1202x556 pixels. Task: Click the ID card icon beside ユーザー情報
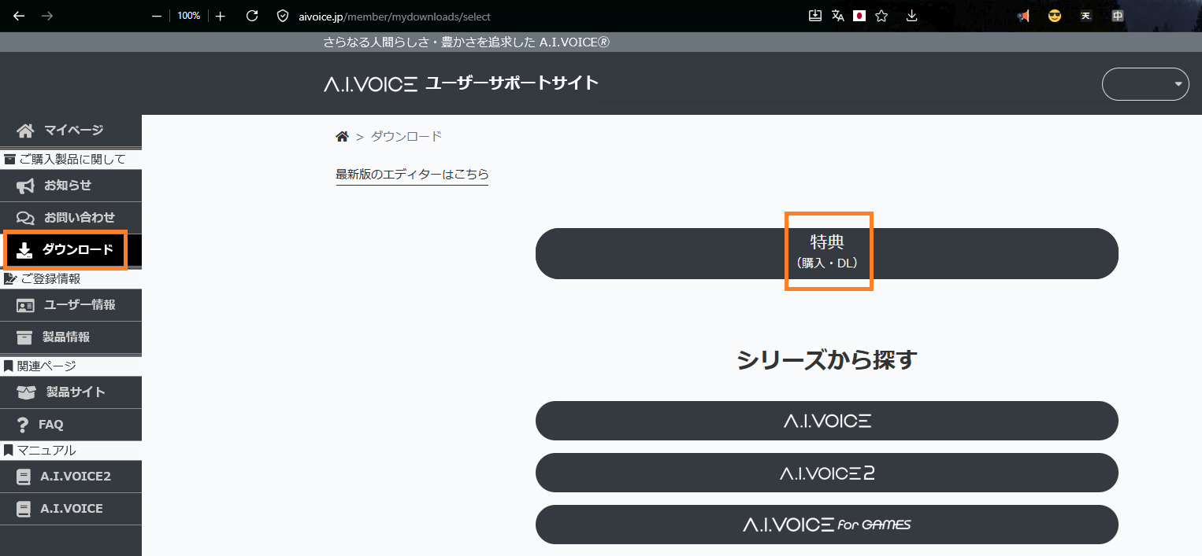[26, 305]
